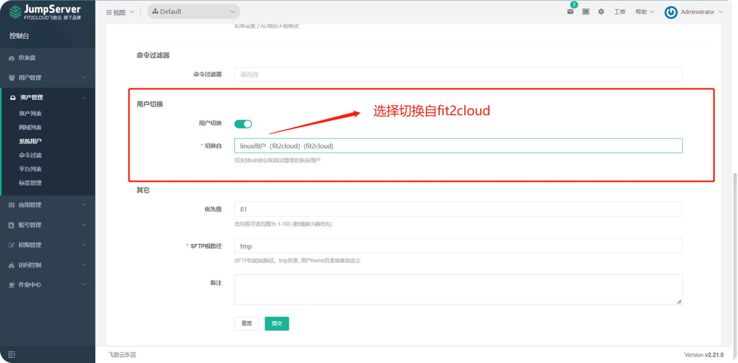Click the account management icon
Image resolution: width=738 pixels, height=363 pixels.
point(12,225)
